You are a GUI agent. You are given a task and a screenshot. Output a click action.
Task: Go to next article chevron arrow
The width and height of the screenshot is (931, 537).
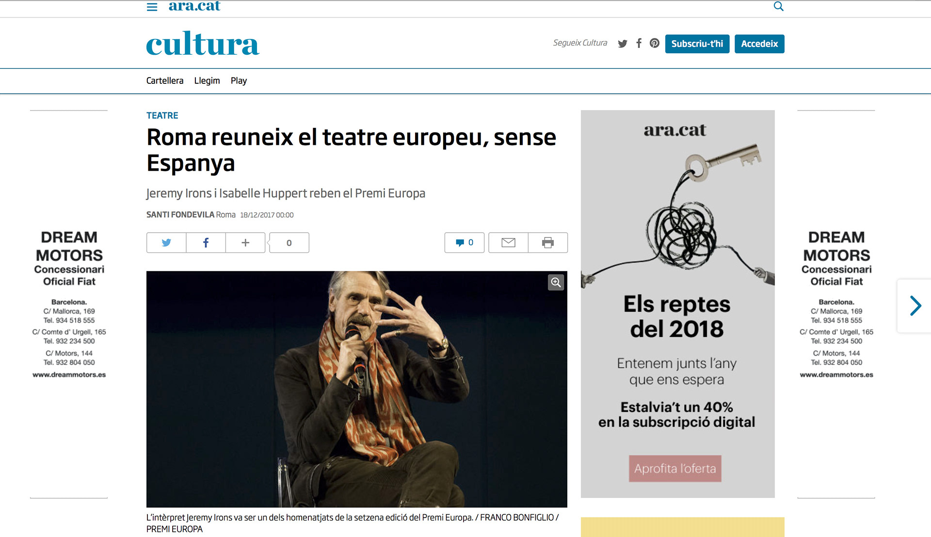click(915, 306)
